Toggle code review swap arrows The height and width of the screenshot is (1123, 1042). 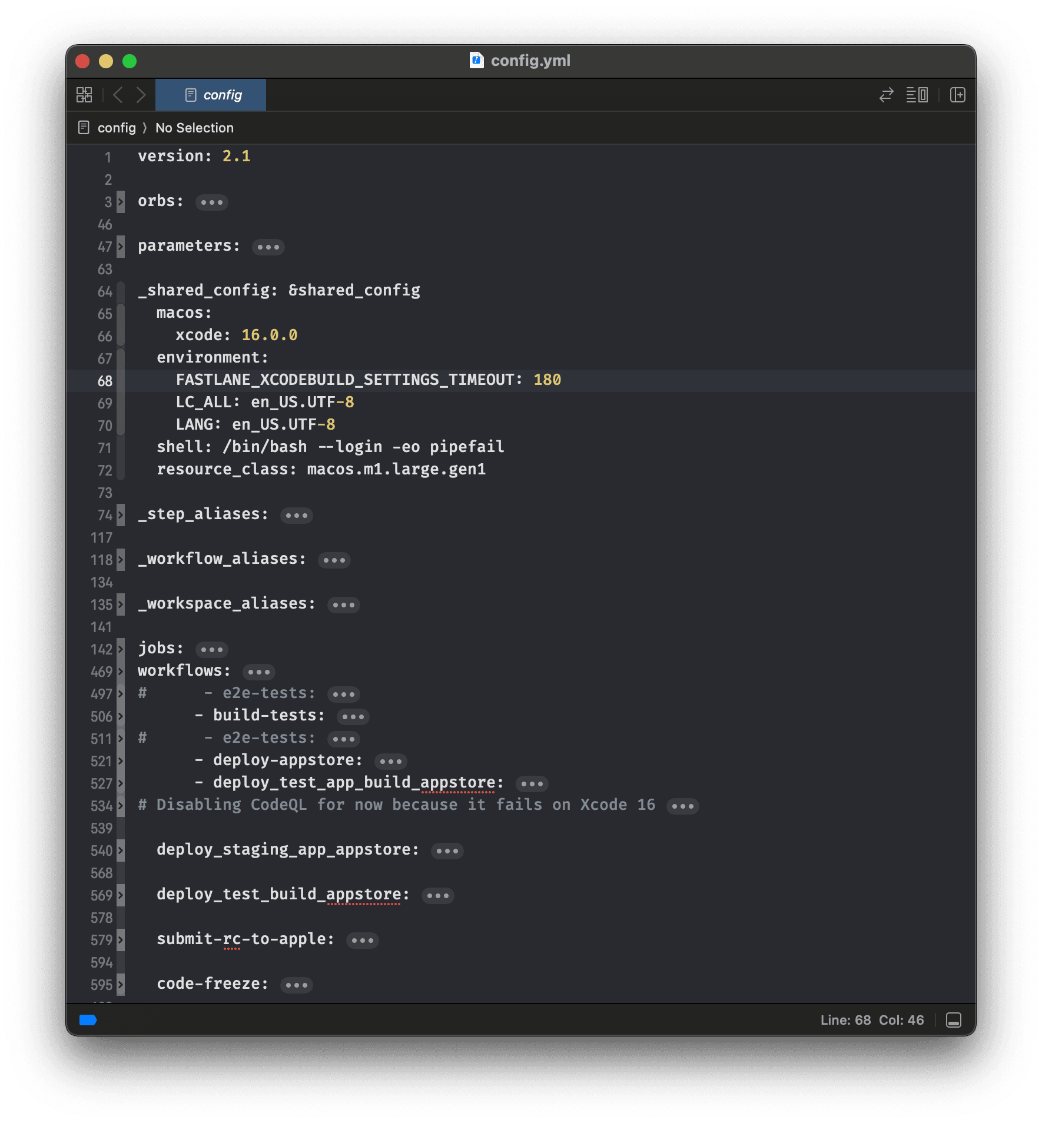[886, 95]
